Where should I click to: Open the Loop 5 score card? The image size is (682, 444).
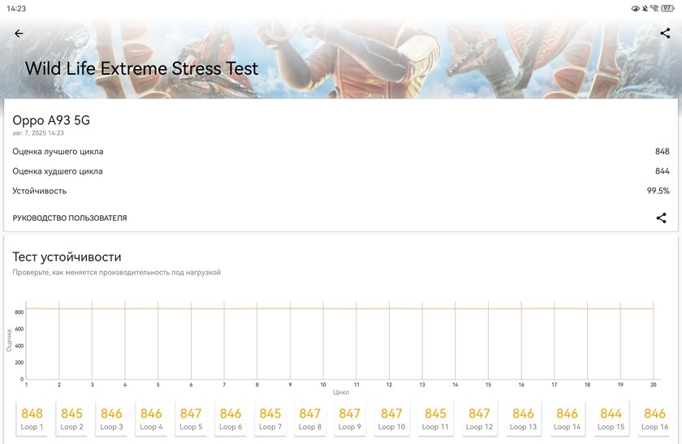click(x=191, y=419)
